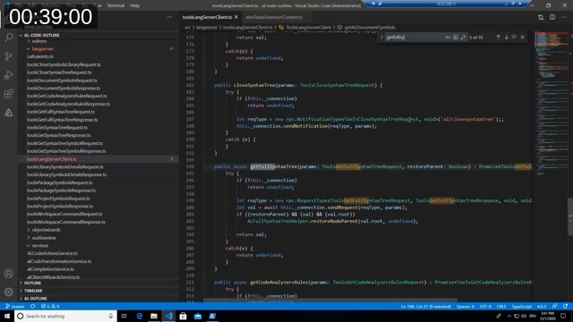Click the line and column position indicator
The image size is (573, 322).
point(426,306)
